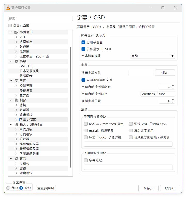
Task: Open 日志记录模块 settings in tree
Action: tap(29, 71)
